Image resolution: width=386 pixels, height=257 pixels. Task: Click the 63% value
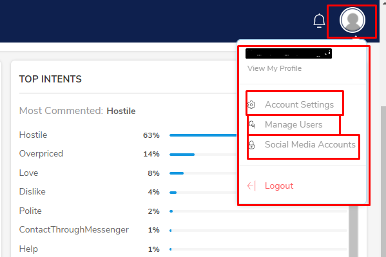[151, 135]
